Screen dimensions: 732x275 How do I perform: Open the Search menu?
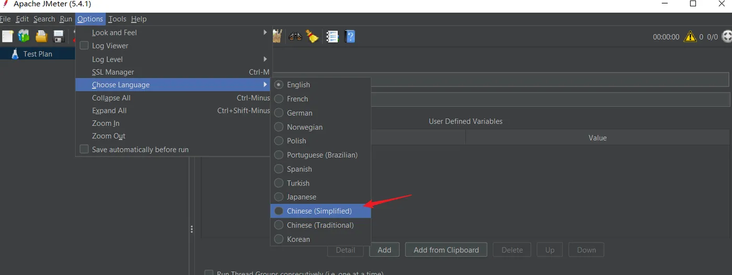click(x=44, y=19)
